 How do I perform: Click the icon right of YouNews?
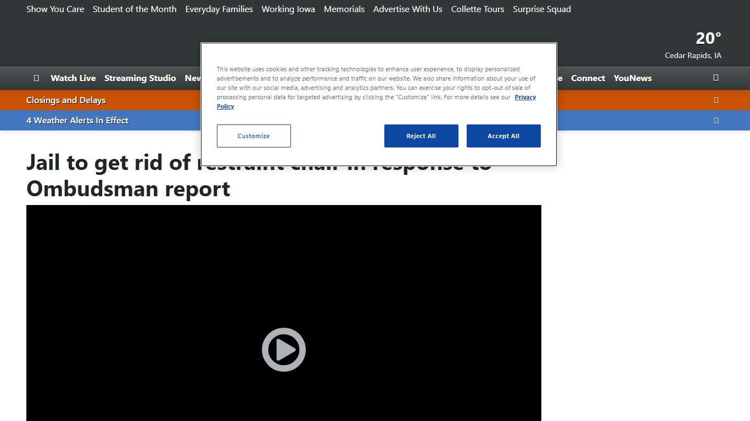(x=715, y=78)
